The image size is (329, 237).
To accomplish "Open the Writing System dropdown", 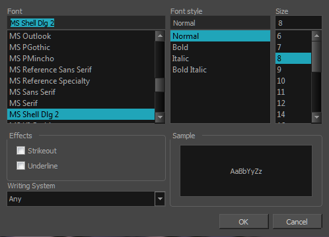I will click(160, 199).
